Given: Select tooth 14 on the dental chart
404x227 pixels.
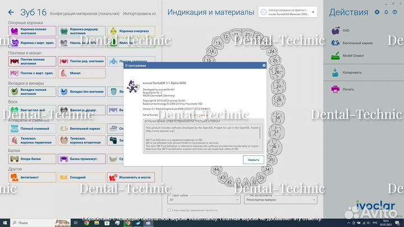Looking at the screenshot, I should (212, 51).
